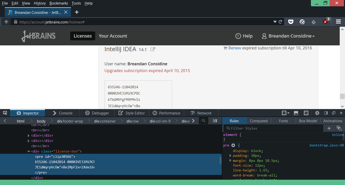The image size is (345, 185).
Task: Open the browser Help menu
Action: pyautogui.click(x=89, y=3)
